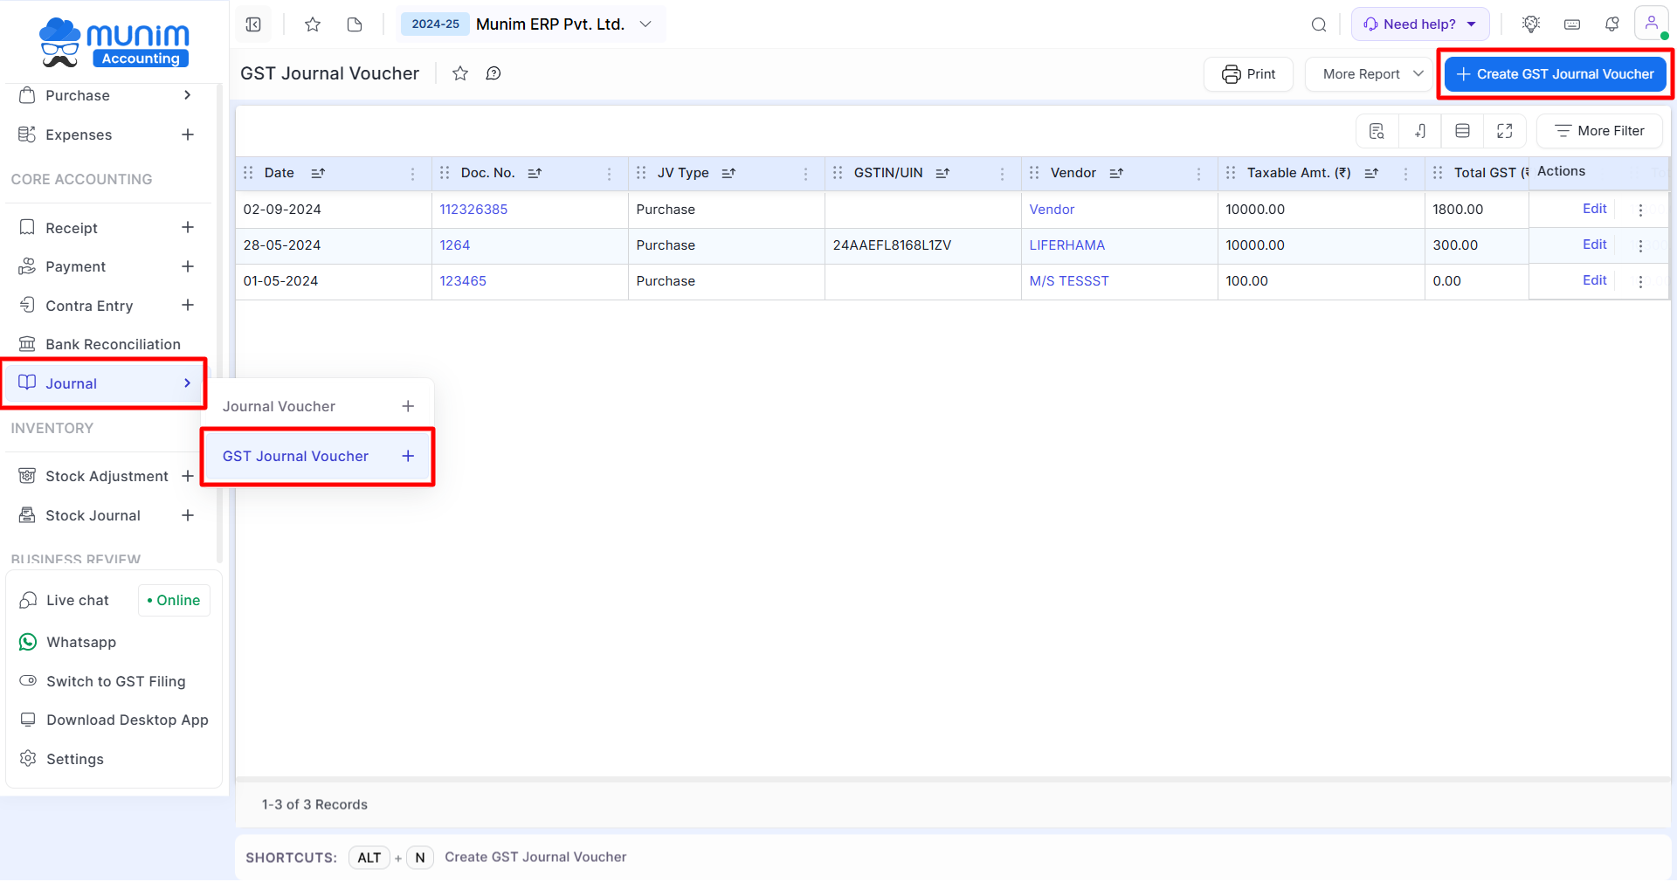The image size is (1677, 882).
Task: Add new GST Journal Voucher via submenu plus
Action: 408,456
